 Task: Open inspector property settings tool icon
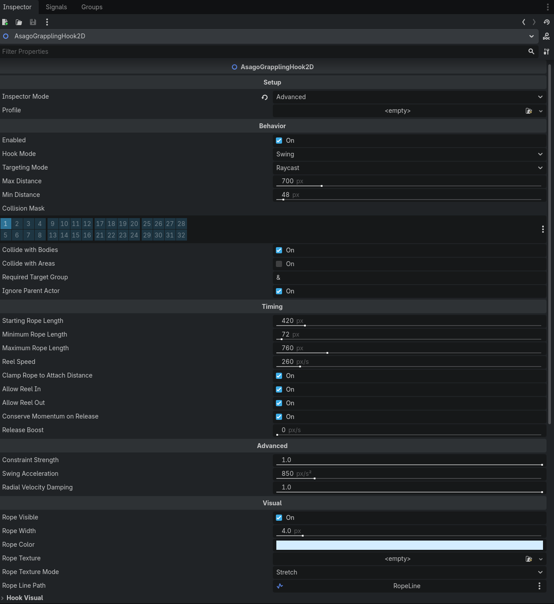coord(547,52)
